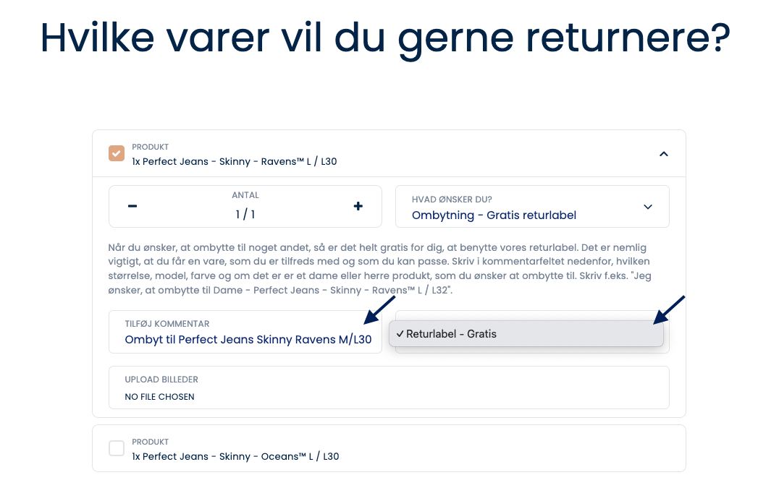The image size is (779, 488).
Task: Click the checkmark beside Returlabel - Gratis
Action: click(x=400, y=334)
